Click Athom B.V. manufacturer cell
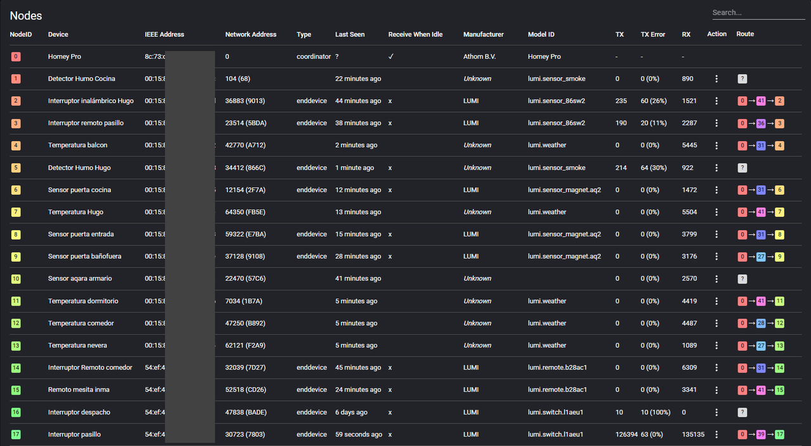This screenshot has height=446, width=811. [x=480, y=57]
